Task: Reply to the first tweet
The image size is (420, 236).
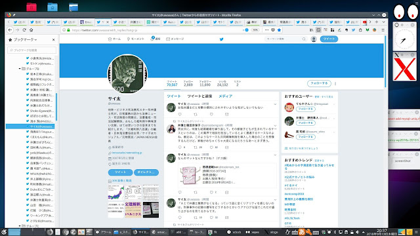Action: click(x=180, y=114)
